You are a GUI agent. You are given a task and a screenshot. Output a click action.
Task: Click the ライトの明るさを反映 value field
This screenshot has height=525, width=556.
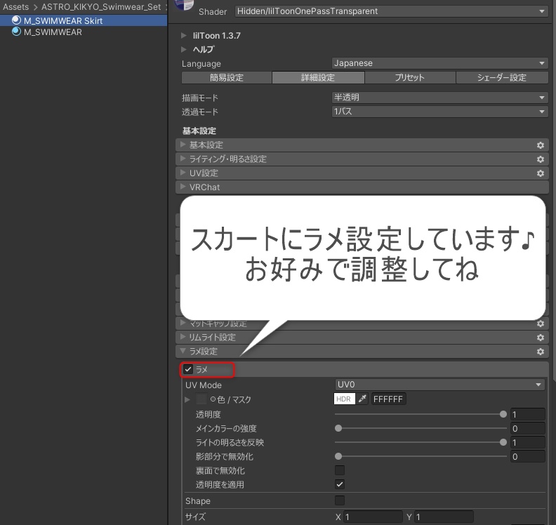tap(528, 442)
